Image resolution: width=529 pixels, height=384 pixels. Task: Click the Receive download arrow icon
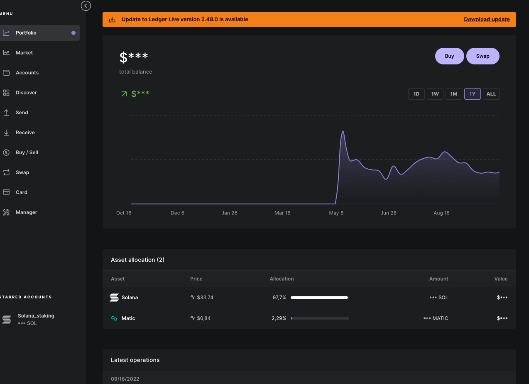click(x=6, y=133)
